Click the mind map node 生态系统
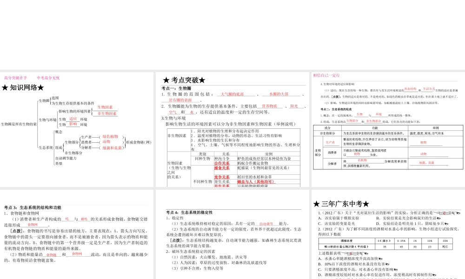Image resolution: width=465 pixels, height=279 pixels. [x=46, y=148]
